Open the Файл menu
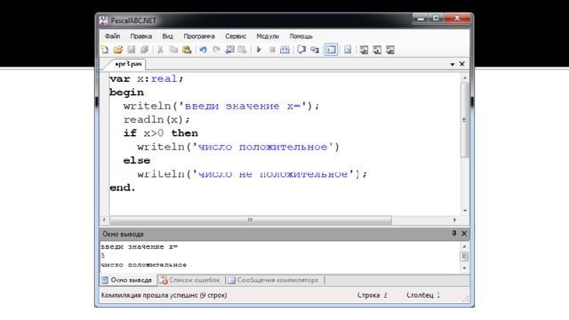Image resolution: width=569 pixels, height=320 pixels. coord(113,36)
